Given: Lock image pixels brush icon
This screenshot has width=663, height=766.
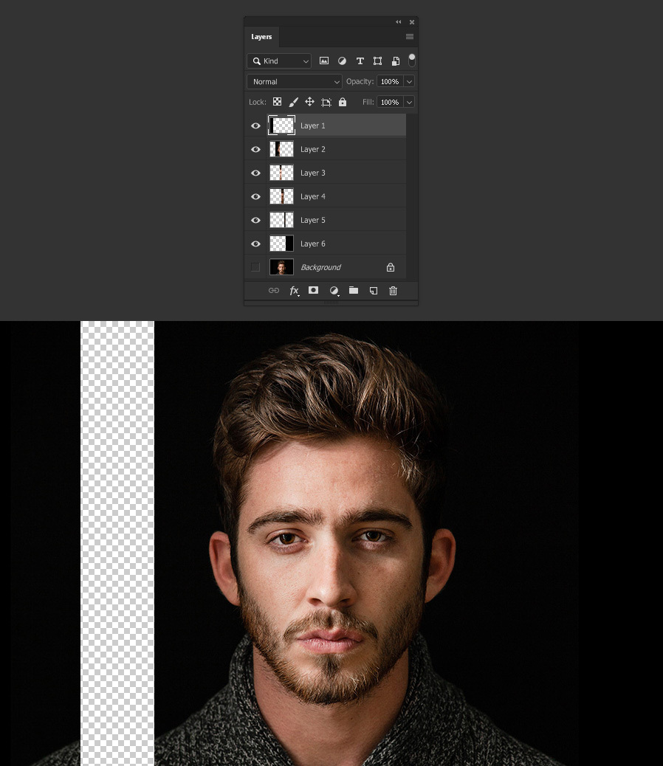Looking at the screenshot, I should click(x=293, y=102).
